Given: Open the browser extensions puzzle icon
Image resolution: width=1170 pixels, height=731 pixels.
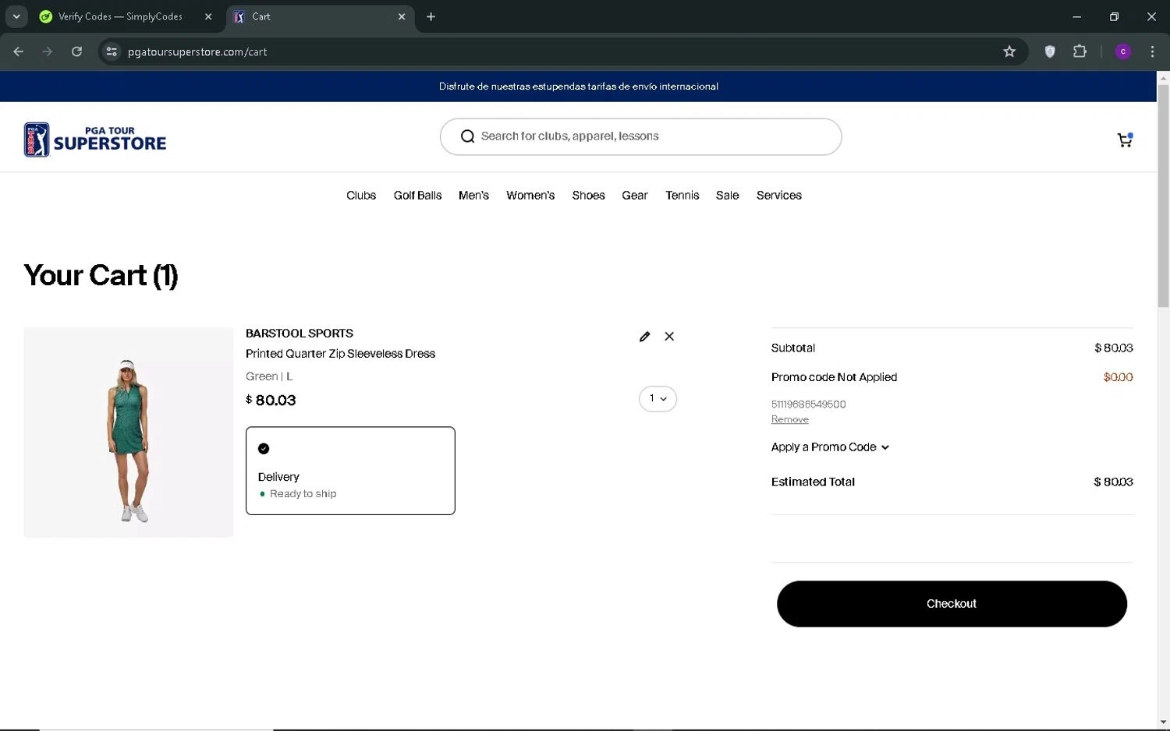Looking at the screenshot, I should [x=1080, y=51].
